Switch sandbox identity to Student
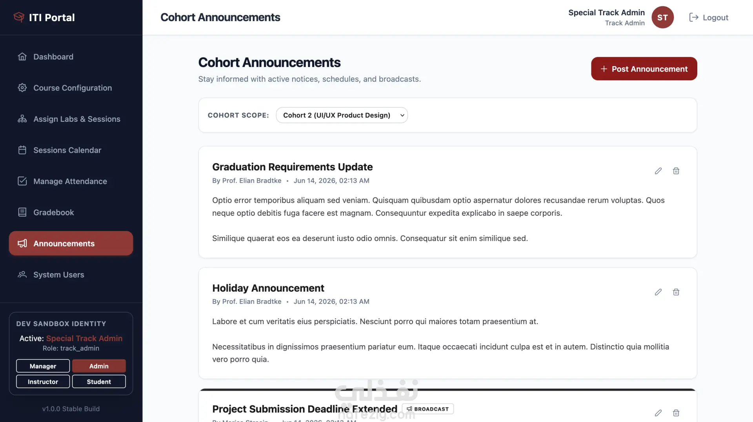This screenshot has width=753, height=422. (99, 382)
